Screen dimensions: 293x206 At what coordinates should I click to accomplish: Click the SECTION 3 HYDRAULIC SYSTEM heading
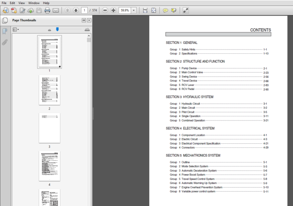coord(190,97)
